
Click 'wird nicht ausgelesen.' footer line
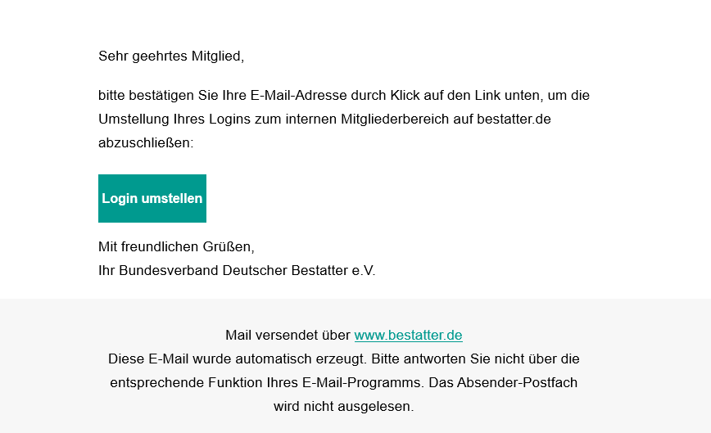click(344, 406)
